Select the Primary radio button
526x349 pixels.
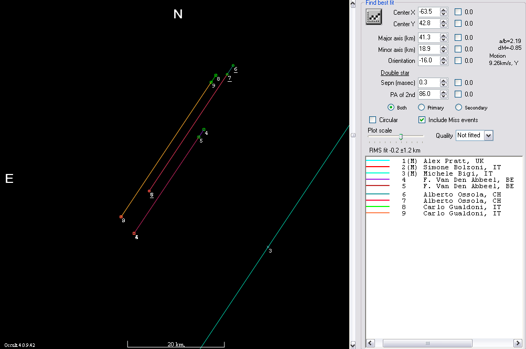click(x=421, y=107)
